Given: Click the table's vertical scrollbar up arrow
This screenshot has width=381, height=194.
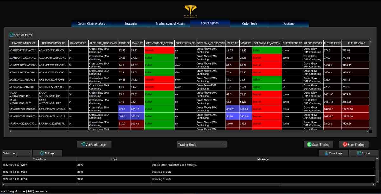Looking at the screenshot, I should (371, 41).
